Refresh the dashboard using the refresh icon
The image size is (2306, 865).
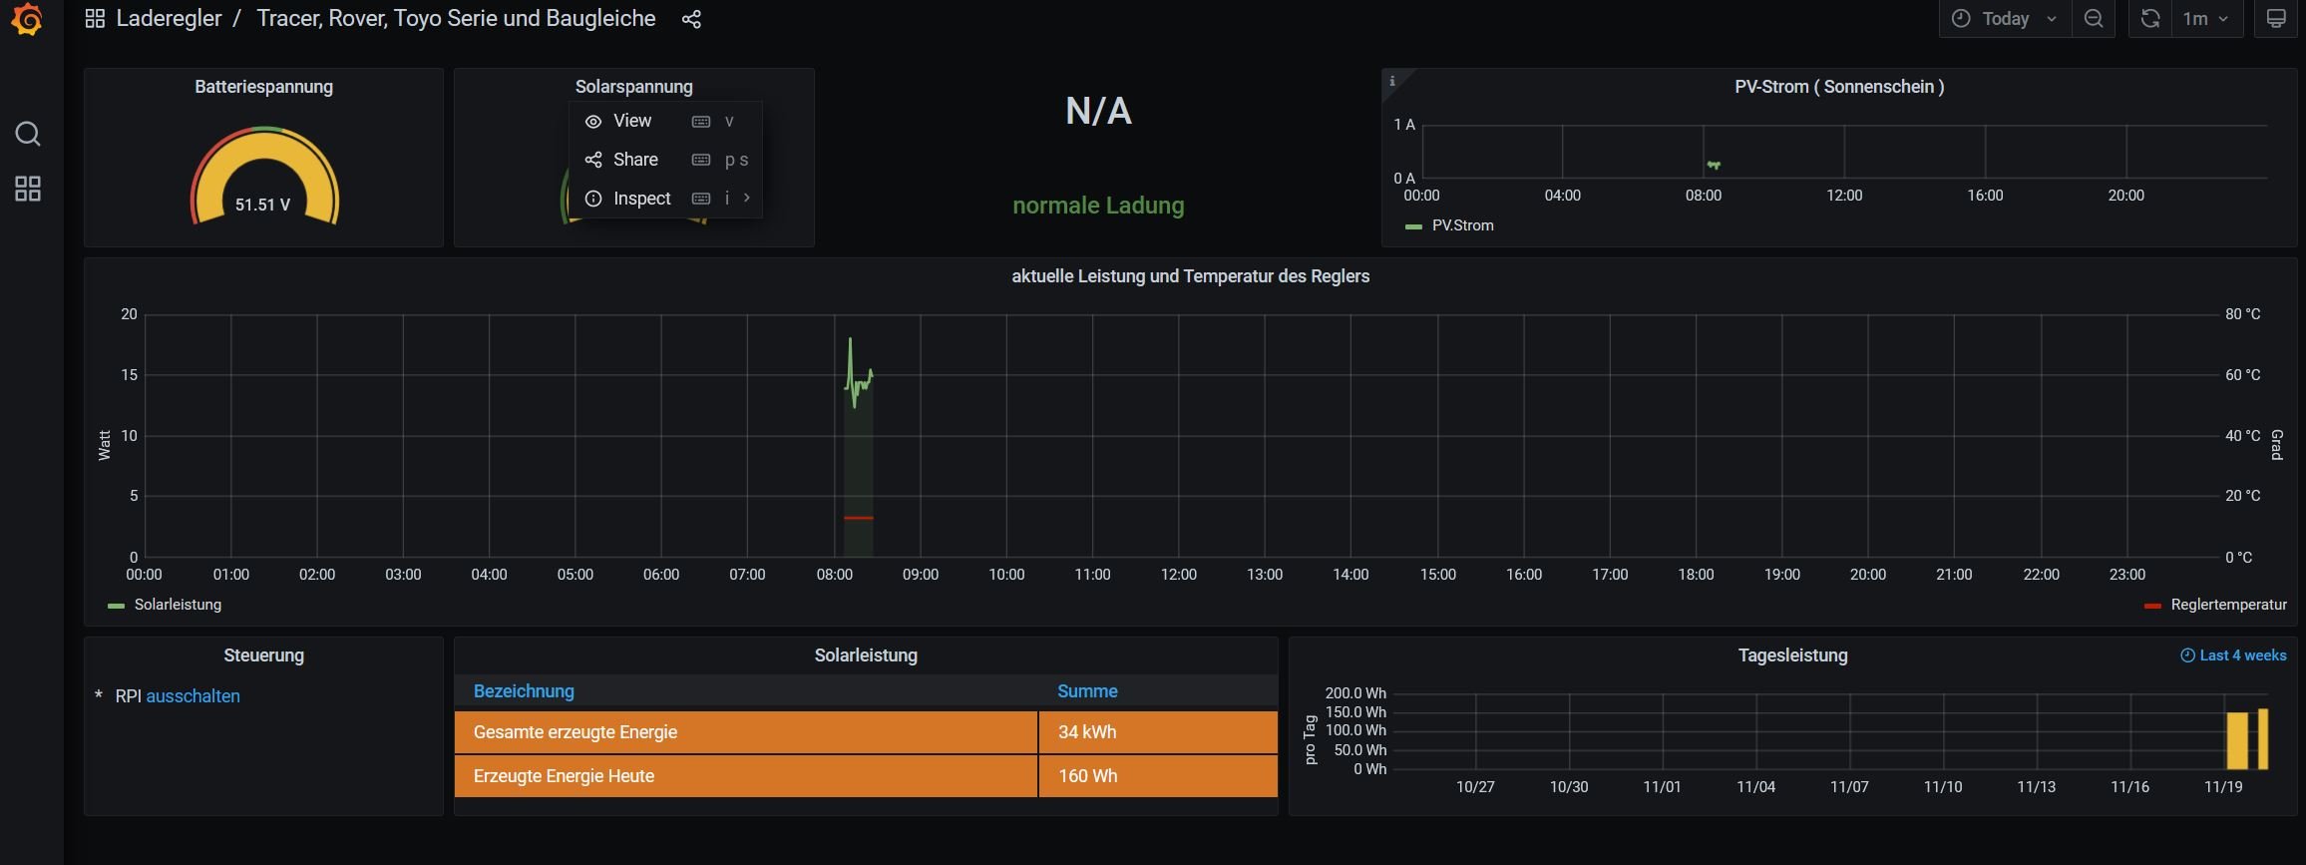coord(2150,19)
